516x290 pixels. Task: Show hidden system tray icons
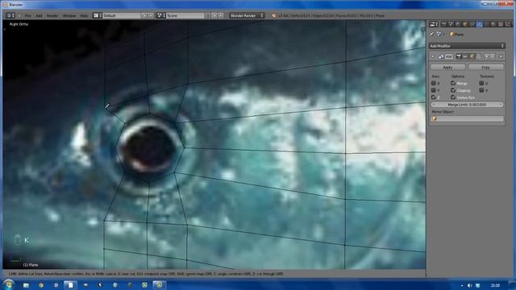[461, 285]
